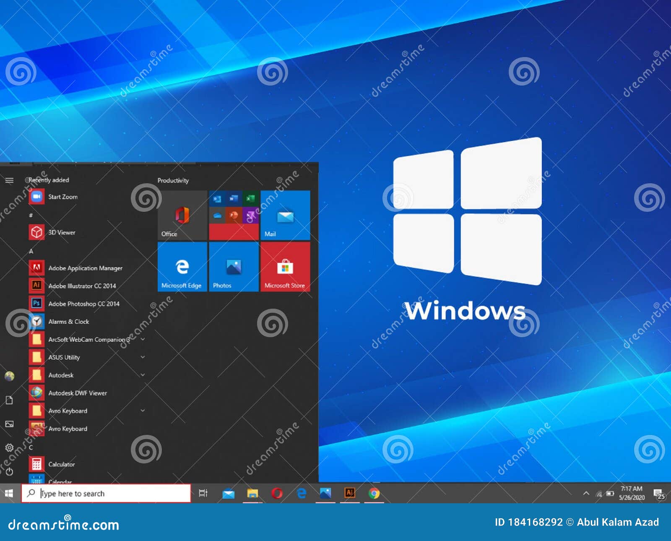The width and height of the screenshot is (671, 541).
Task: Toggle Task View on the taskbar
Action: coord(203,493)
